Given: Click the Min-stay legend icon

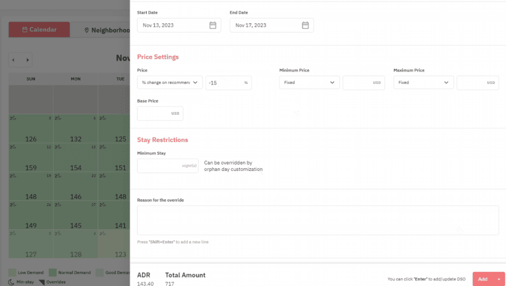Looking at the screenshot, I should (12, 282).
